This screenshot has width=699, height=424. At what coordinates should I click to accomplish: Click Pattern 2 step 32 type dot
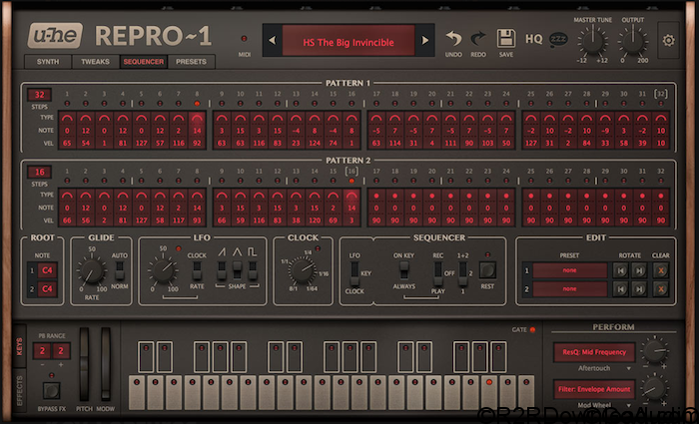[661, 196]
